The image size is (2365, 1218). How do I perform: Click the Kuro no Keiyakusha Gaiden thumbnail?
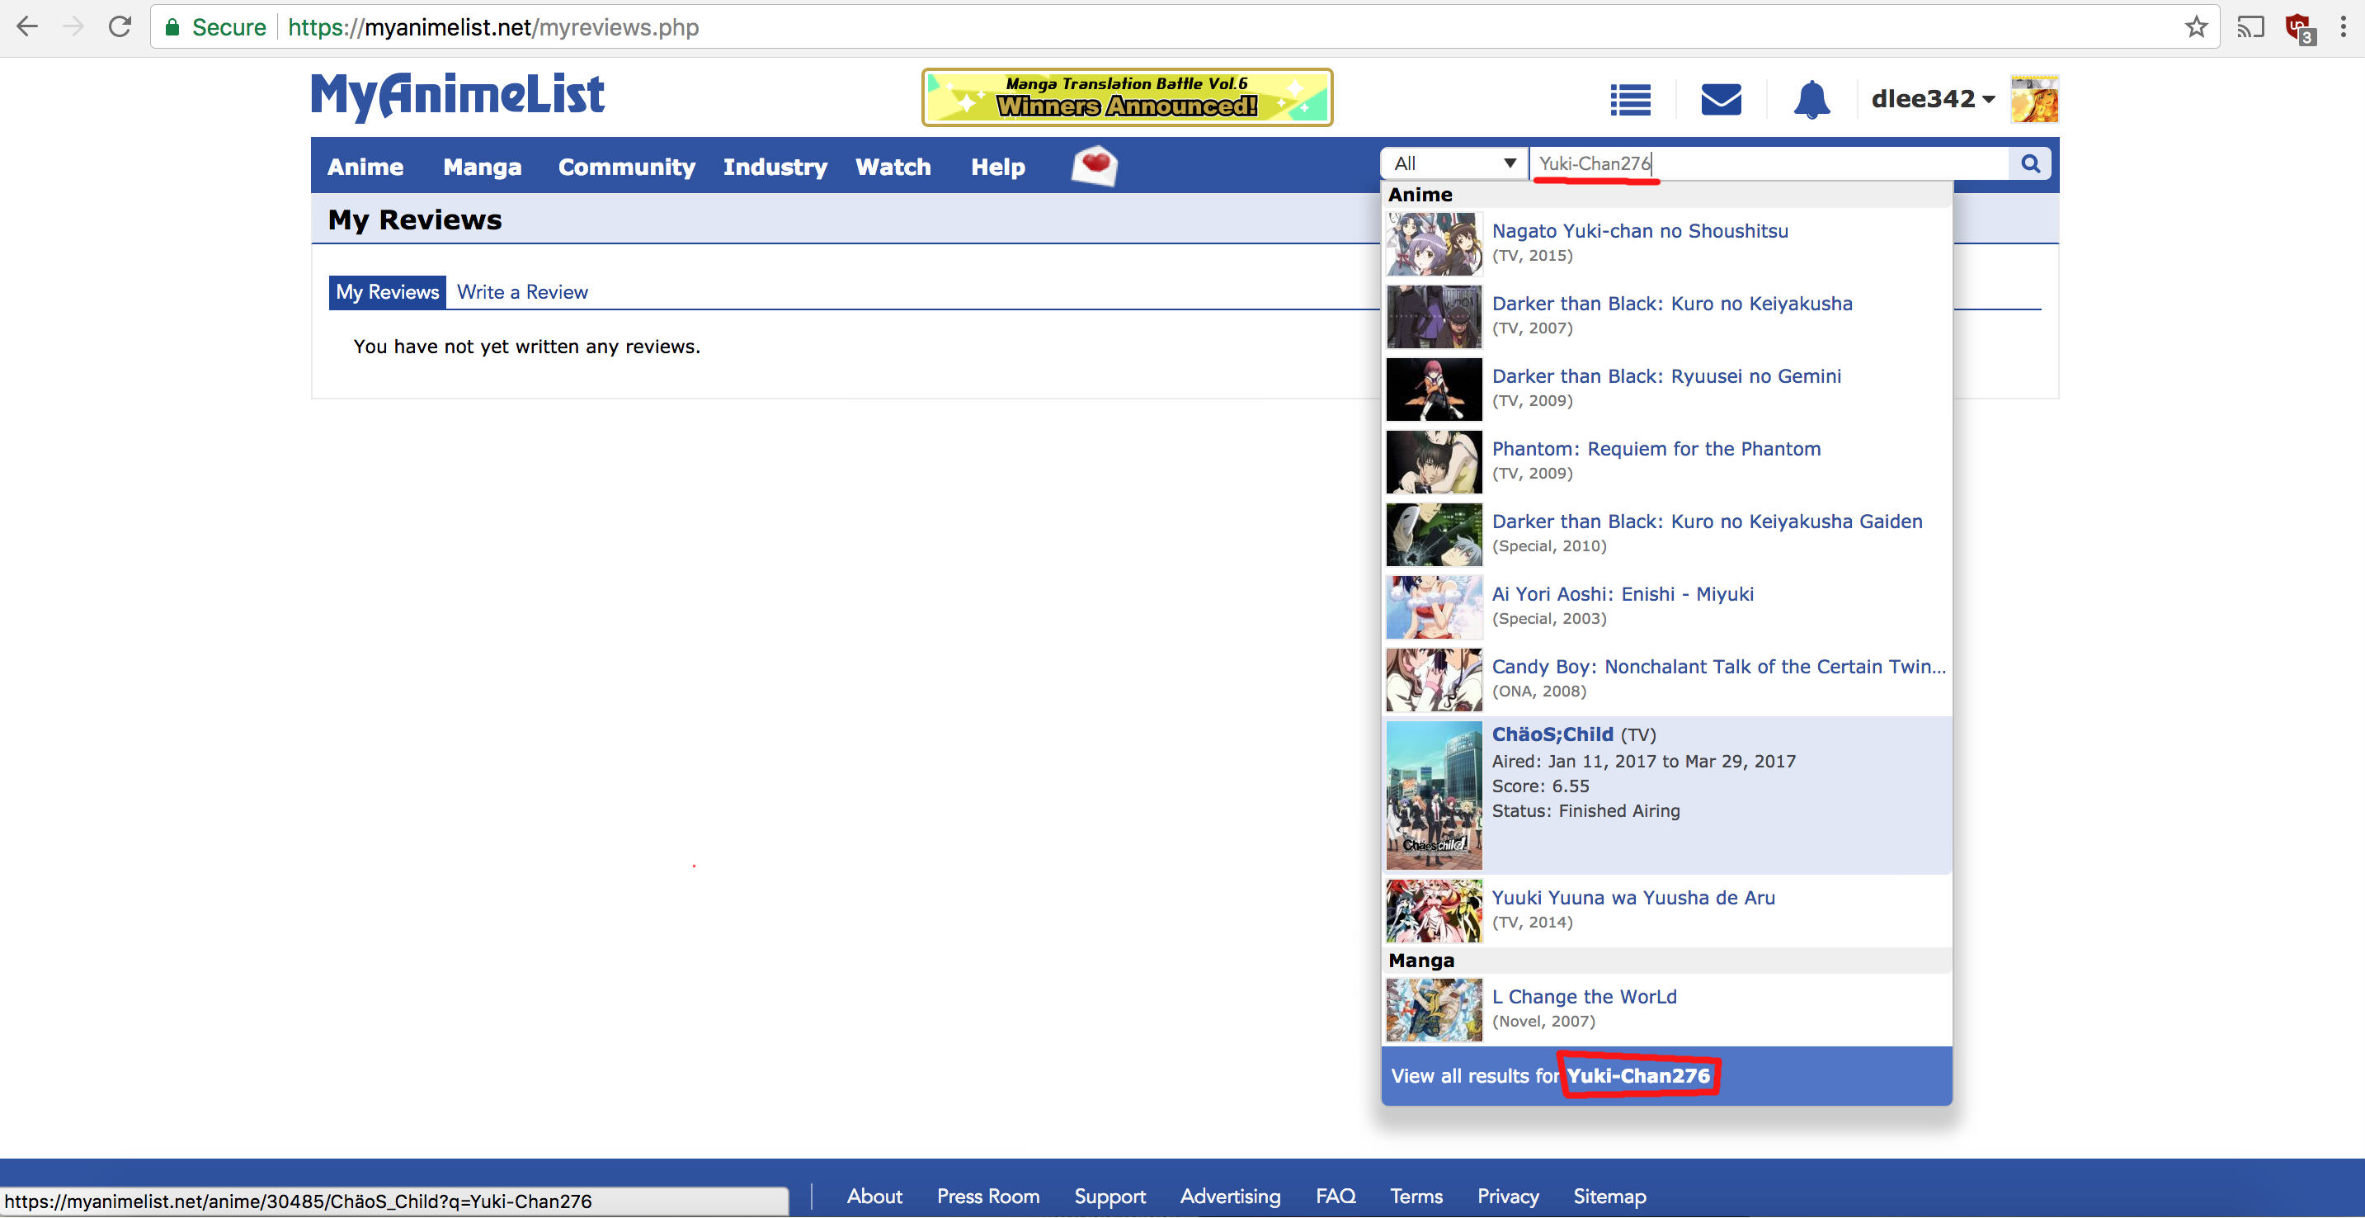coord(1434,535)
